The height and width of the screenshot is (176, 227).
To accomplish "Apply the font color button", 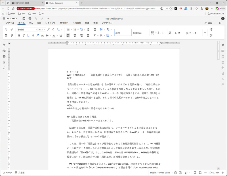I will tap(54, 35).
